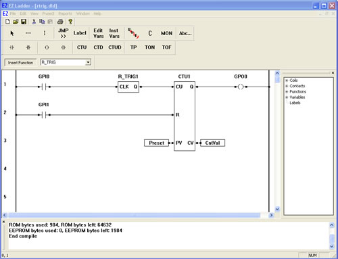Insert a CTD down counter

click(98, 47)
